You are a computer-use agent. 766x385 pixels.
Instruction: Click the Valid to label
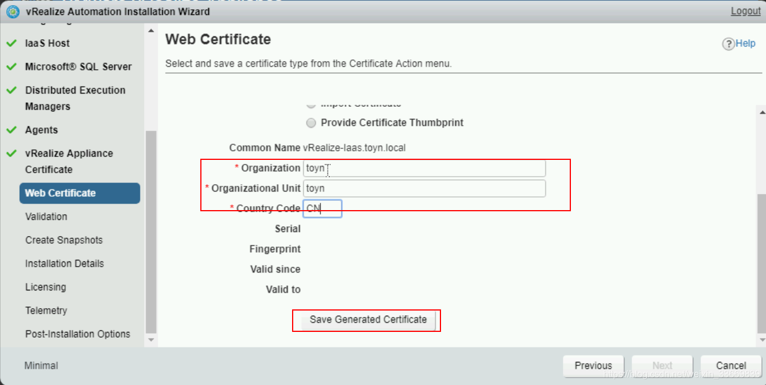tap(283, 290)
